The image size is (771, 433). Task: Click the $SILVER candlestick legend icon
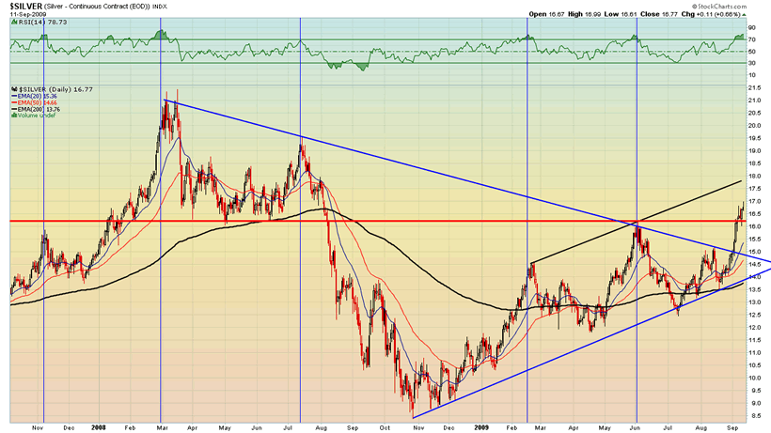15,89
